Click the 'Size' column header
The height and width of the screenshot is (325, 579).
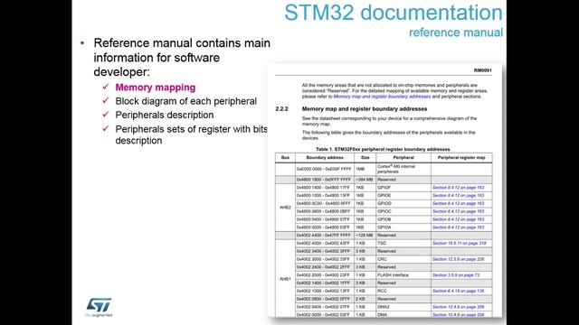(x=365, y=158)
